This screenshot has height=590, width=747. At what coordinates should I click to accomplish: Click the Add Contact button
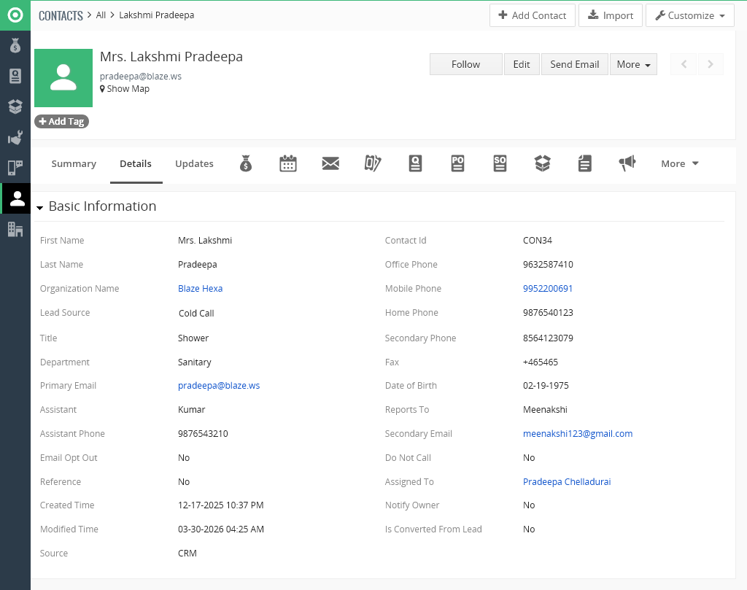532,15
